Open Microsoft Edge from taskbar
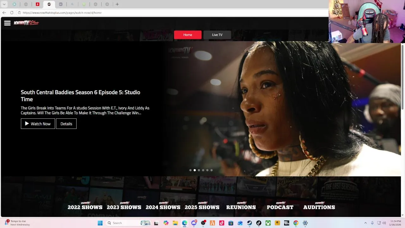Screen dimensions: 405x228 click(x=184, y=223)
